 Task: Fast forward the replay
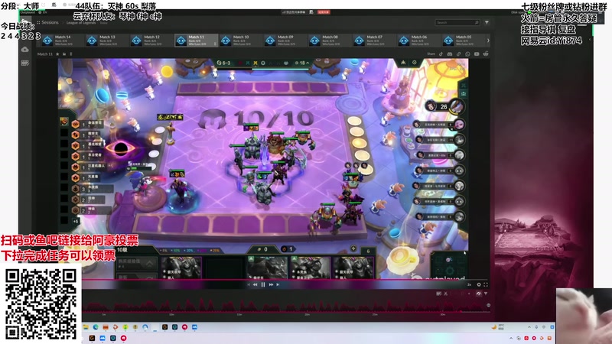271,284
